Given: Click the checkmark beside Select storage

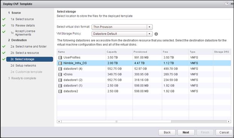Looking at the screenshot, I should tap(4, 59).
